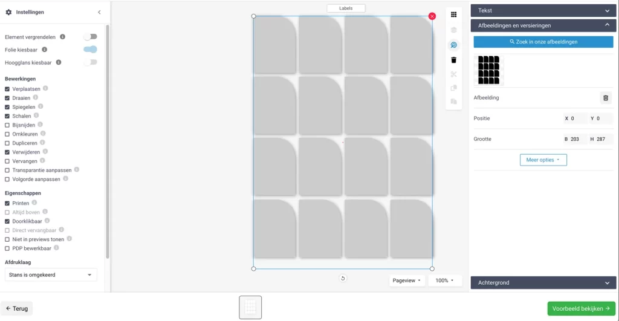This screenshot has height=321, width=619.
Task: Click the highlighted circular snap icon
Action: coord(454,45)
